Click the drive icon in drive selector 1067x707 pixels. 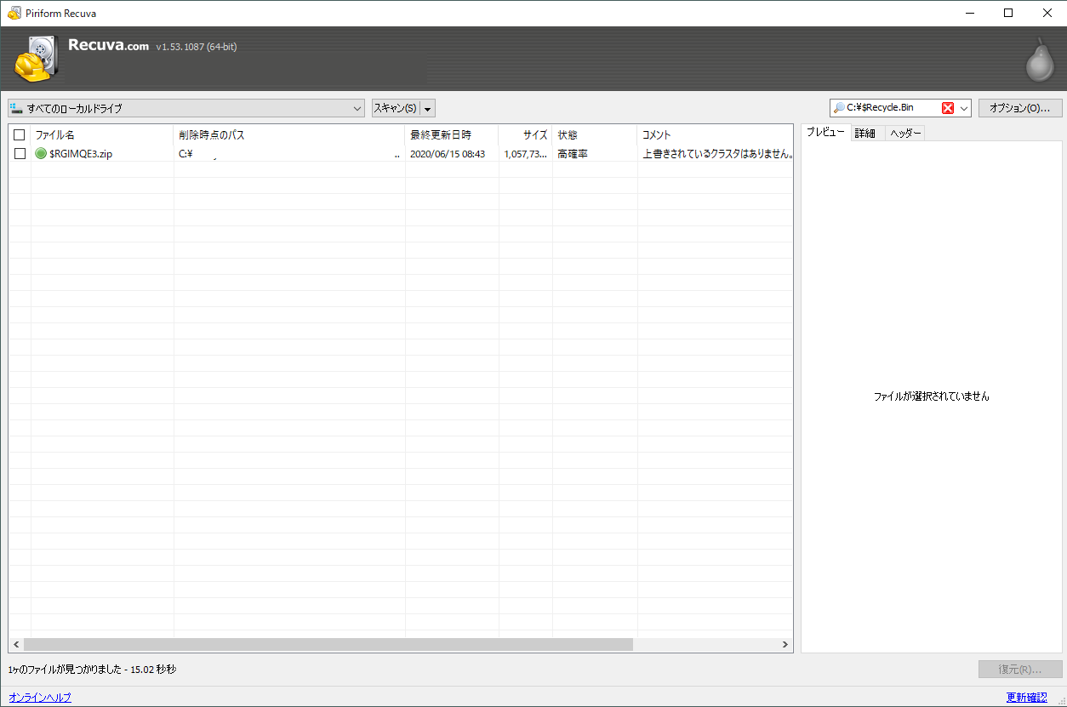[x=16, y=108]
